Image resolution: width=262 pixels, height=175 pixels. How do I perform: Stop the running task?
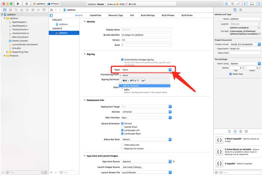click(27, 3)
